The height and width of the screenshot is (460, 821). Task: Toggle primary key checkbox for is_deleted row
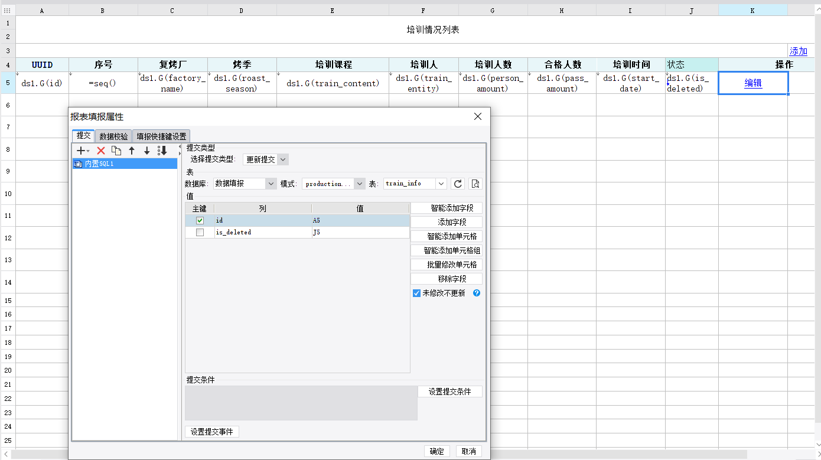200,233
